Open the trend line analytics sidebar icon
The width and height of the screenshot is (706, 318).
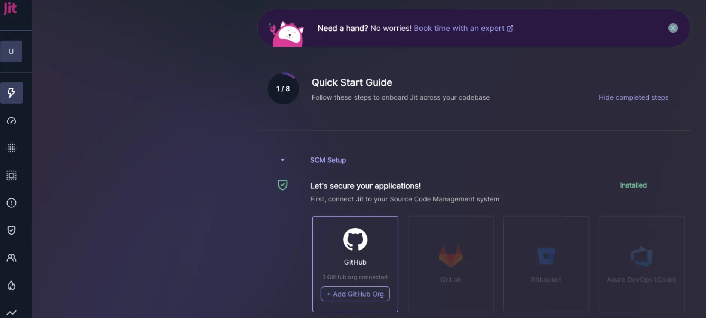click(12, 313)
